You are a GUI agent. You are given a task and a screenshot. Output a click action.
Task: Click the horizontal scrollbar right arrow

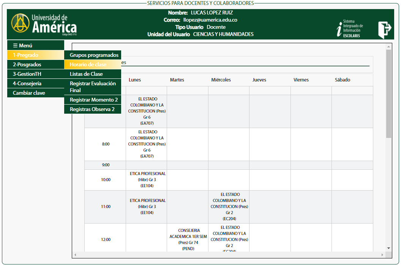(382, 255)
